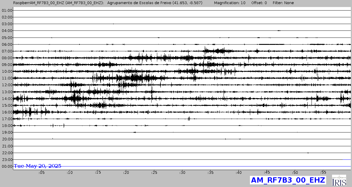Click the Magnification: 10 header text

click(x=230, y=3)
